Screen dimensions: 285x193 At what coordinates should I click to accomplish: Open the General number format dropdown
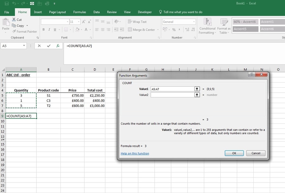click(194, 22)
